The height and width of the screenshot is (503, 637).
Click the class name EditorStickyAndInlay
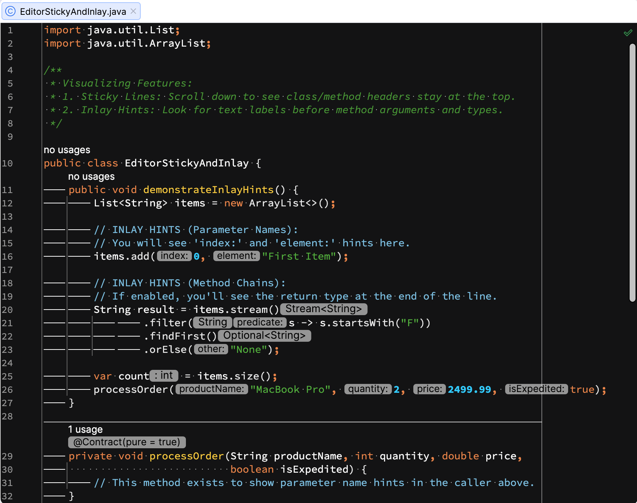tap(187, 163)
